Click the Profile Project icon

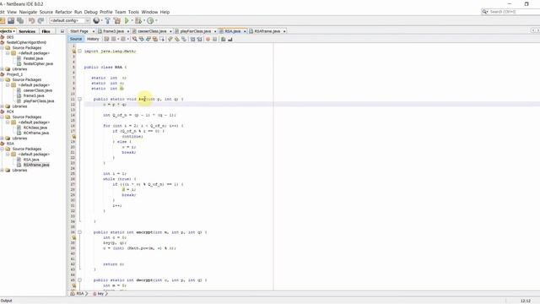click(150, 20)
